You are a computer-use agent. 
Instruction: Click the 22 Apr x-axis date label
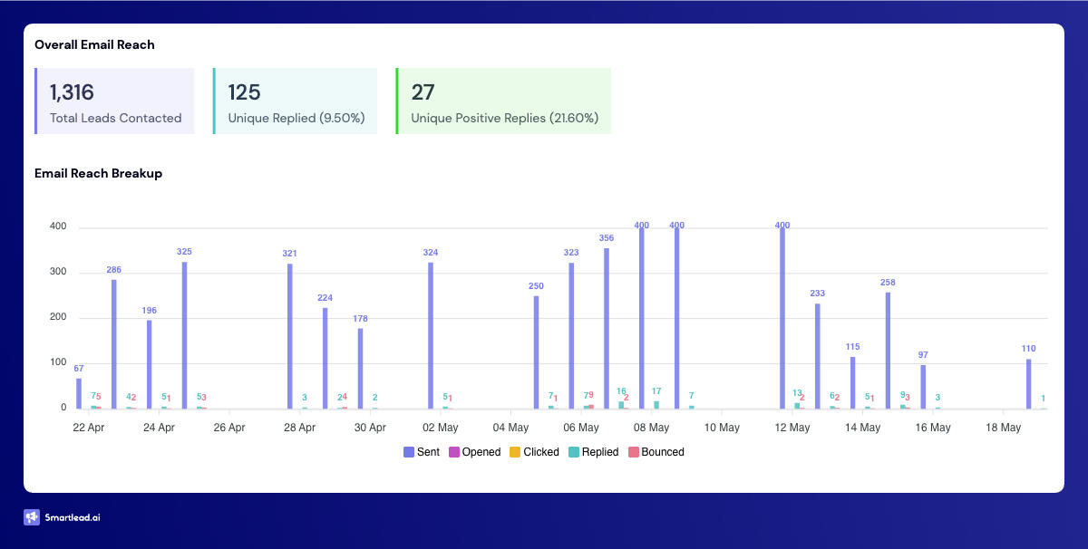point(89,428)
